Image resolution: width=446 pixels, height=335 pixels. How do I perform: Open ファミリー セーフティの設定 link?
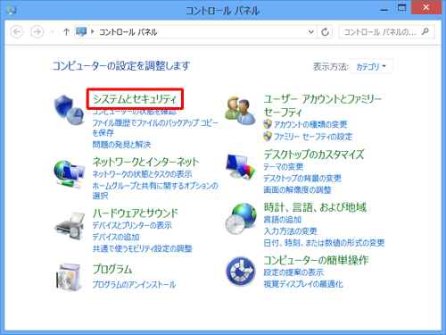pos(313,137)
